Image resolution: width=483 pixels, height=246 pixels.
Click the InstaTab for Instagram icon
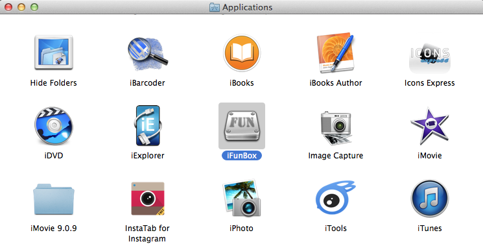[x=148, y=199]
